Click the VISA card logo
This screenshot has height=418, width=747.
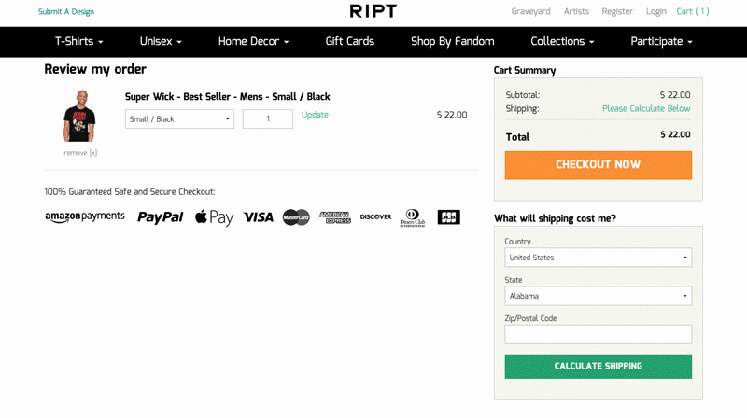(259, 217)
